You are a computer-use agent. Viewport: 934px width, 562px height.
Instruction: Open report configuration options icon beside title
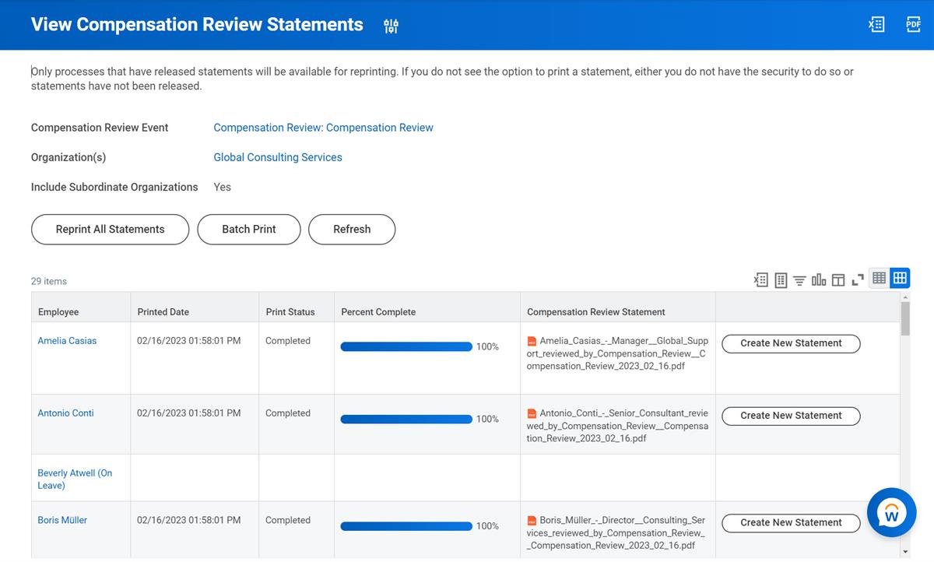click(x=391, y=26)
